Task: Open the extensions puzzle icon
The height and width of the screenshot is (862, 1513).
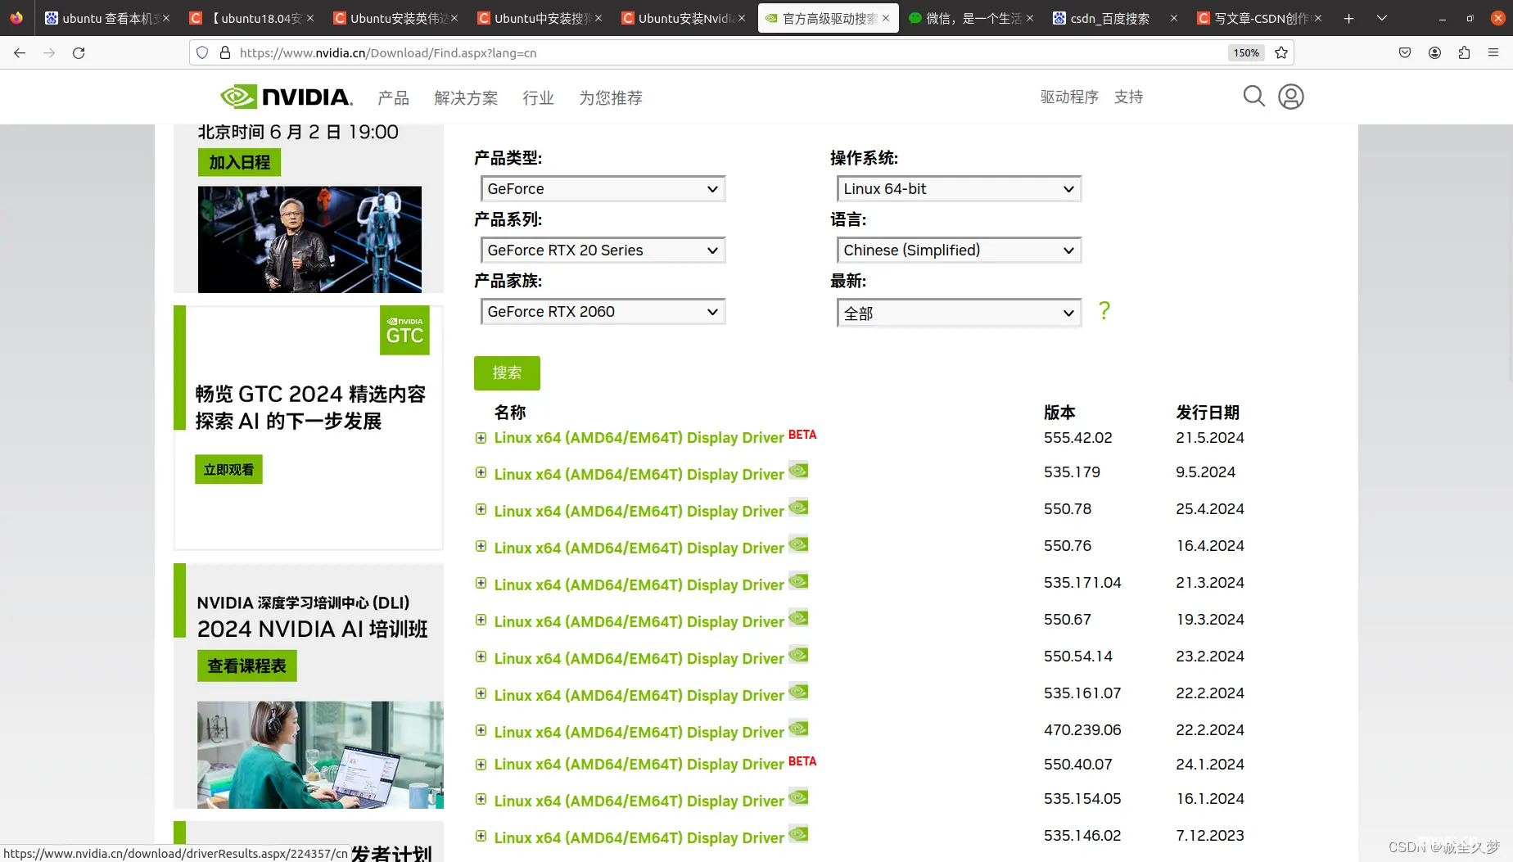Action: (1464, 52)
